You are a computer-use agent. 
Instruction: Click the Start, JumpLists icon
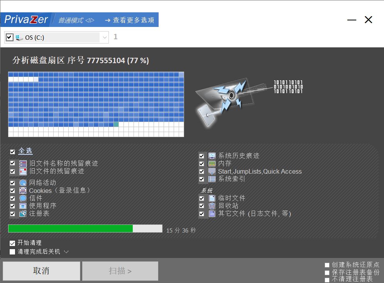coord(212,171)
